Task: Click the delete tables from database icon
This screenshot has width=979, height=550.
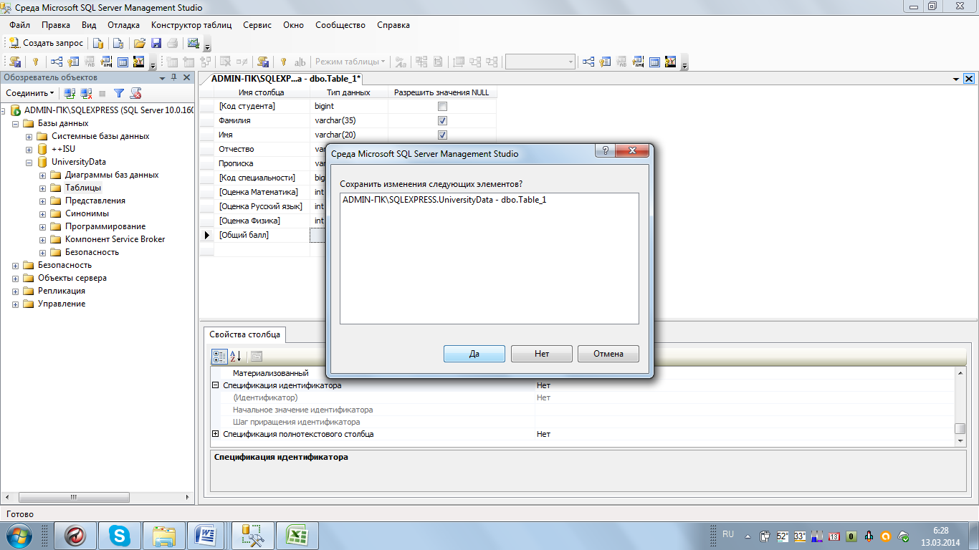Action: (225, 62)
